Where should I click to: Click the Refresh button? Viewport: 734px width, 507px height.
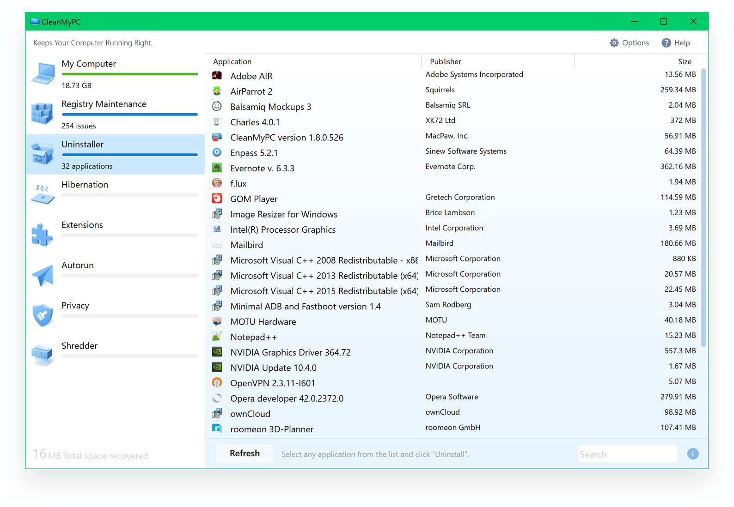[x=245, y=453]
